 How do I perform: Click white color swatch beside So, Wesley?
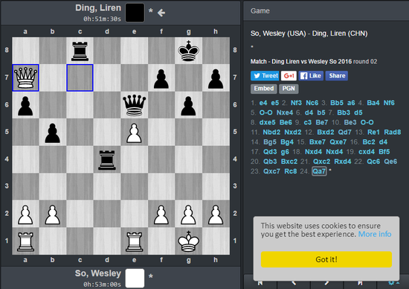(135, 278)
